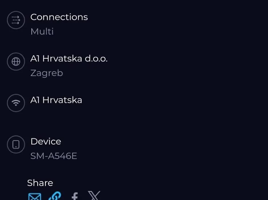Click the Share section heading
268x200 pixels.
click(40, 183)
